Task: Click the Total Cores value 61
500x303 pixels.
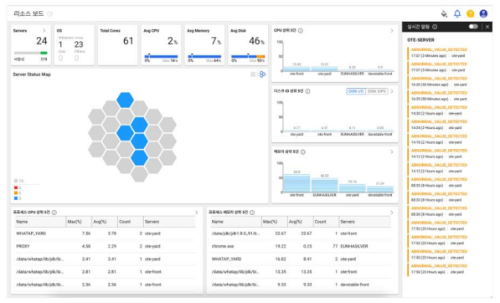Action: click(128, 41)
